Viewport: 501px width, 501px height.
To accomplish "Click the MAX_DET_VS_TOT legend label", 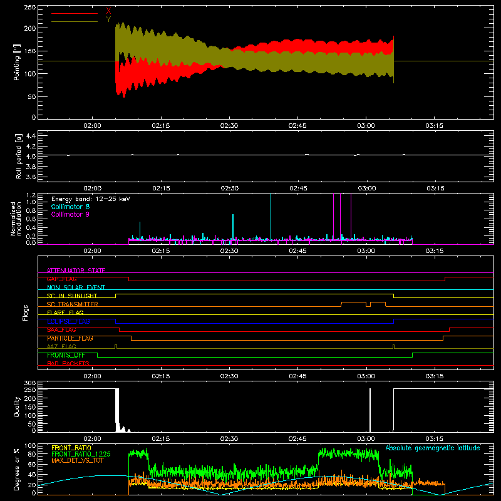I will coord(78,460).
